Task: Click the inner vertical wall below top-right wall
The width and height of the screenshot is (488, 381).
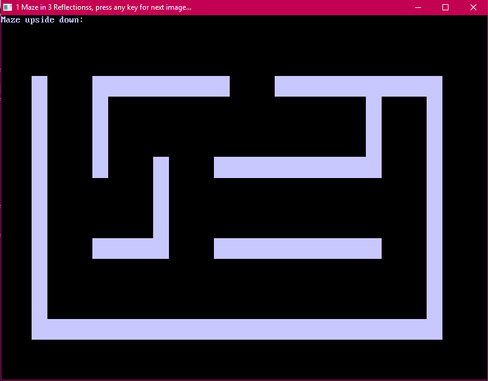Action: (374, 126)
